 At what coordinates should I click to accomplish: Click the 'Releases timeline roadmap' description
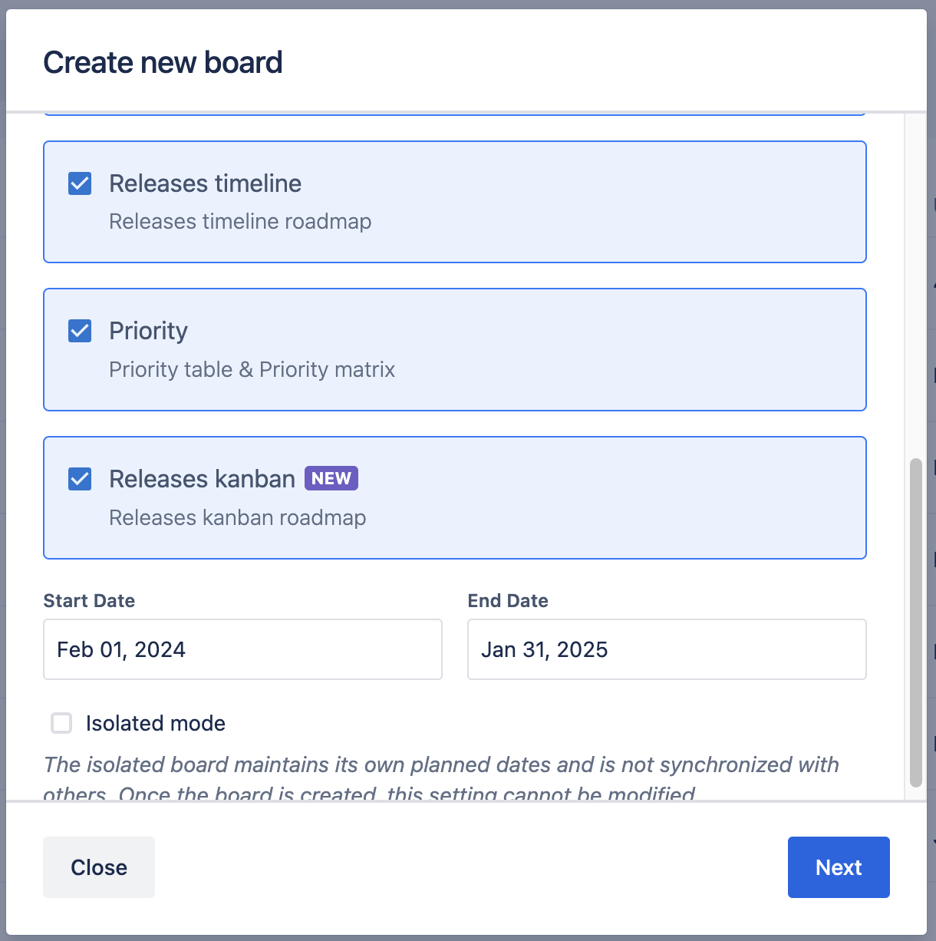(x=240, y=221)
